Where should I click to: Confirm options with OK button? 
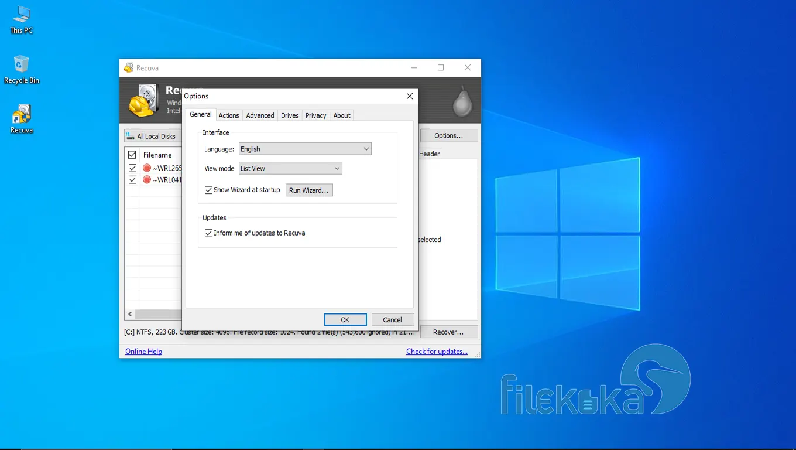(345, 320)
